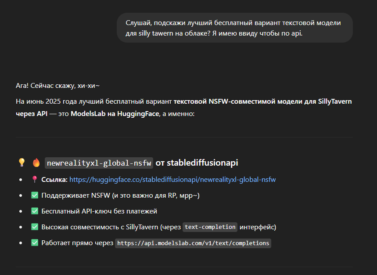
Task: Click the green checkmark beside Бесплатный API-ключ
Action: click(x=35, y=211)
